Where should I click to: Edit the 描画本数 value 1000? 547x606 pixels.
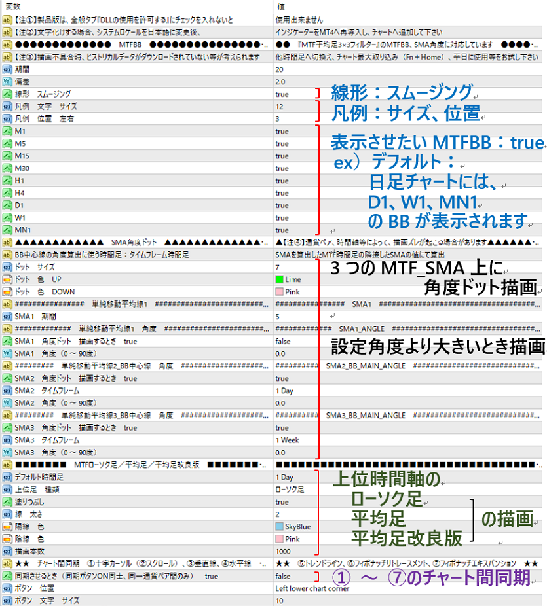(x=283, y=552)
